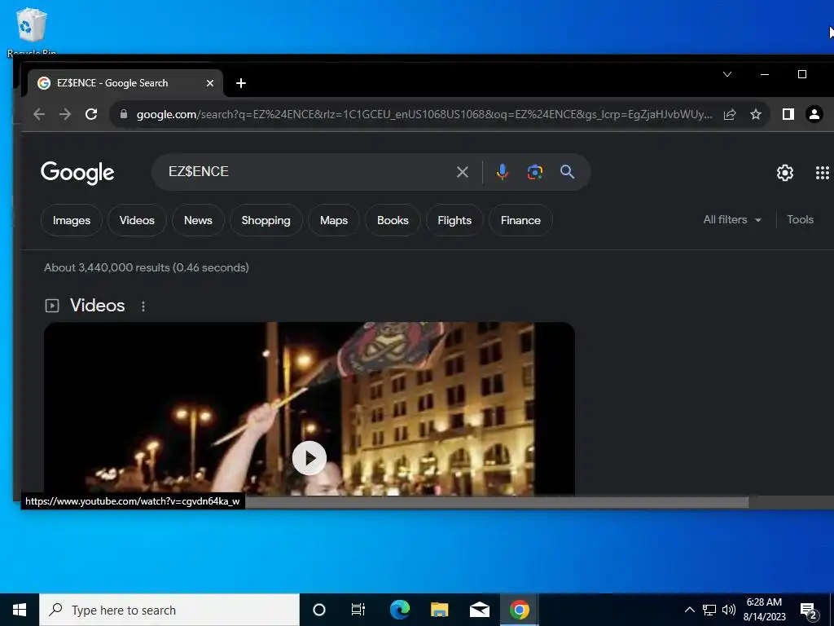View site information lock icon

click(124, 114)
